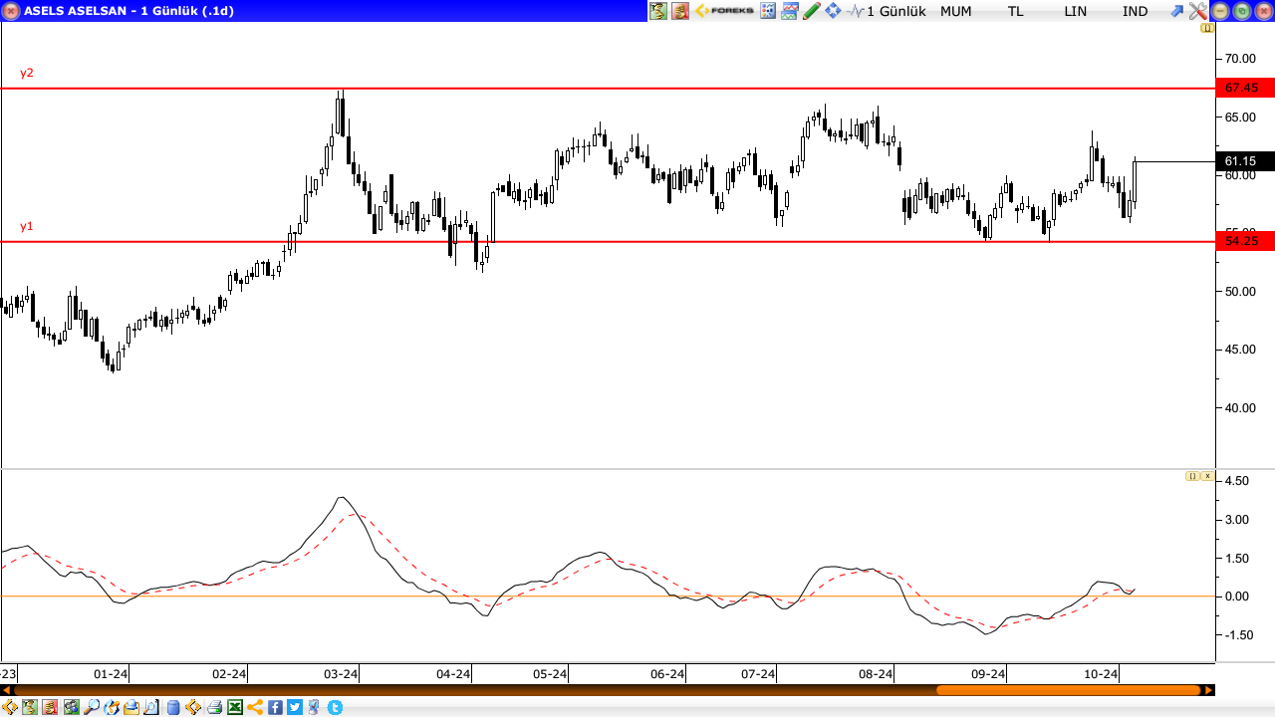Click the first orange Foreks arrow icon at bottom left
Image resolution: width=1275 pixels, height=717 pixels.
point(10,707)
